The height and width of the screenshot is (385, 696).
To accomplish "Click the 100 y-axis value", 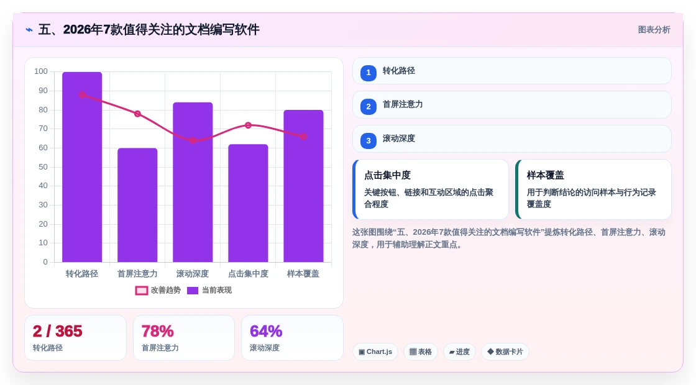I will tap(41, 71).
